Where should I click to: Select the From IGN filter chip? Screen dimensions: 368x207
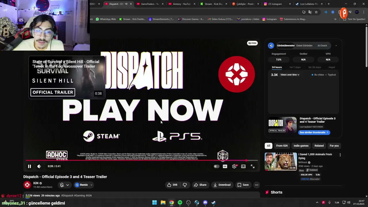[282, 146]
